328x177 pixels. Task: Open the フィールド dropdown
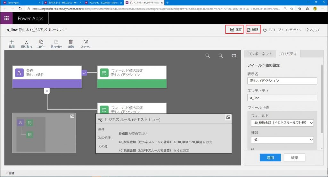(282, 123)
